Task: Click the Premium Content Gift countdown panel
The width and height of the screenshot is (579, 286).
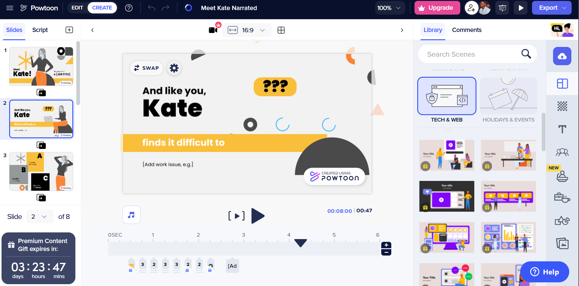Action: 38,258
